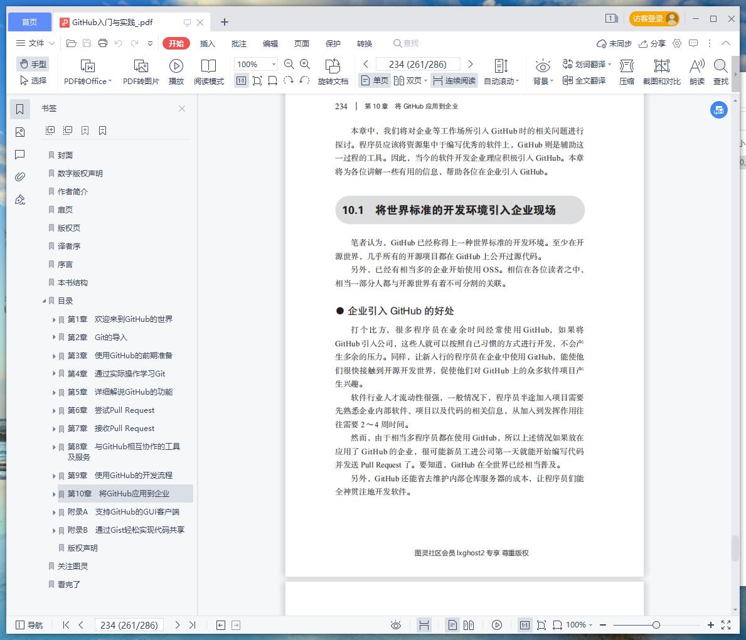This screenshot has height=640, width=746.
Task: Click 分享 share button
Action: tap(652, 43)
